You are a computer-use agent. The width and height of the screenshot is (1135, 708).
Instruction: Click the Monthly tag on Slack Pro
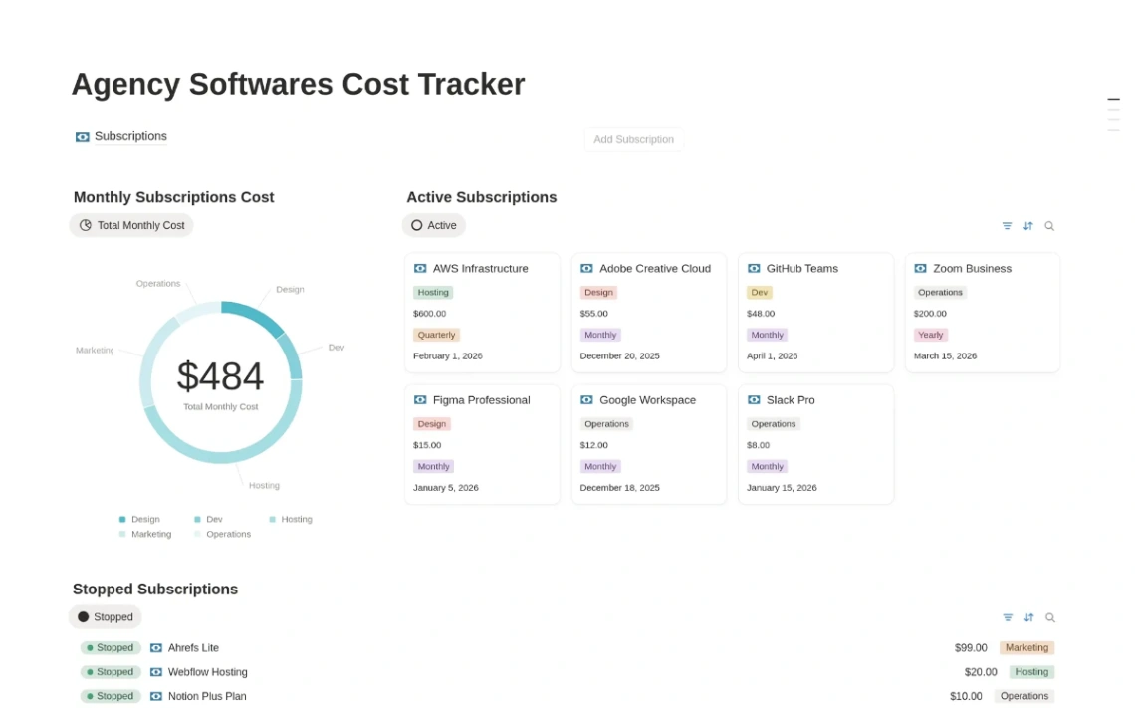point(768,467)
